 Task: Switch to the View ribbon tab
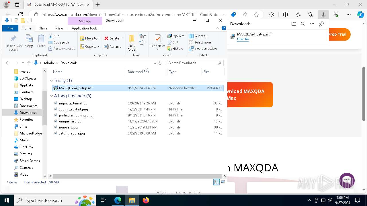tap(59, 28)
